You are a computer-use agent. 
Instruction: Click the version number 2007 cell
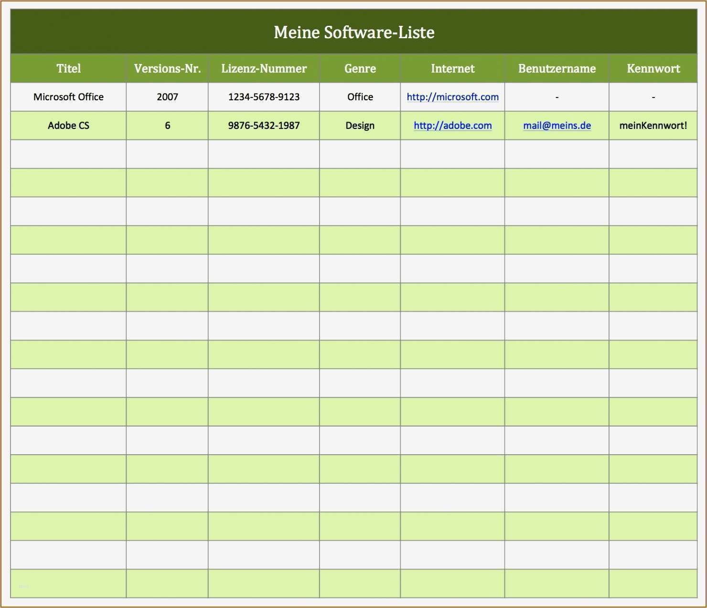click(167, 96)
